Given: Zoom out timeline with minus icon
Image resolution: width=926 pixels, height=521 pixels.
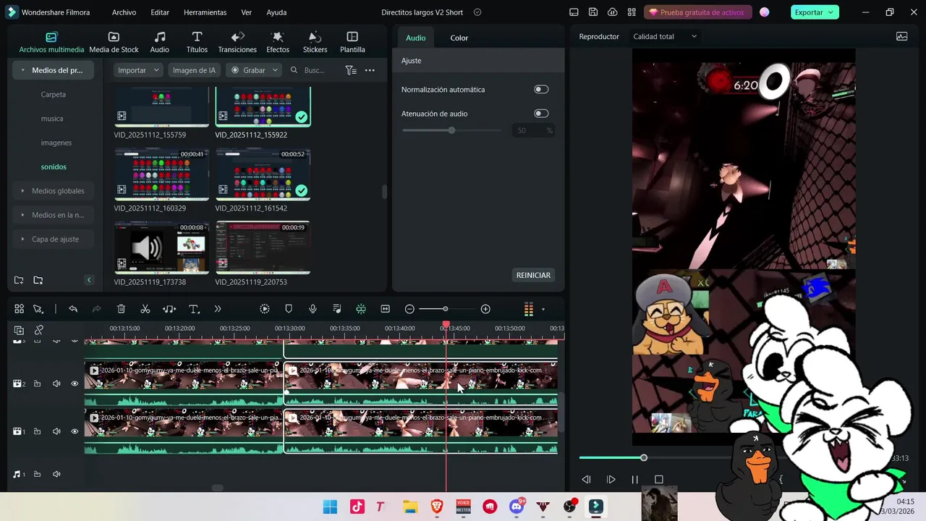Looking at the screenshot, I should tap(409, 309).
